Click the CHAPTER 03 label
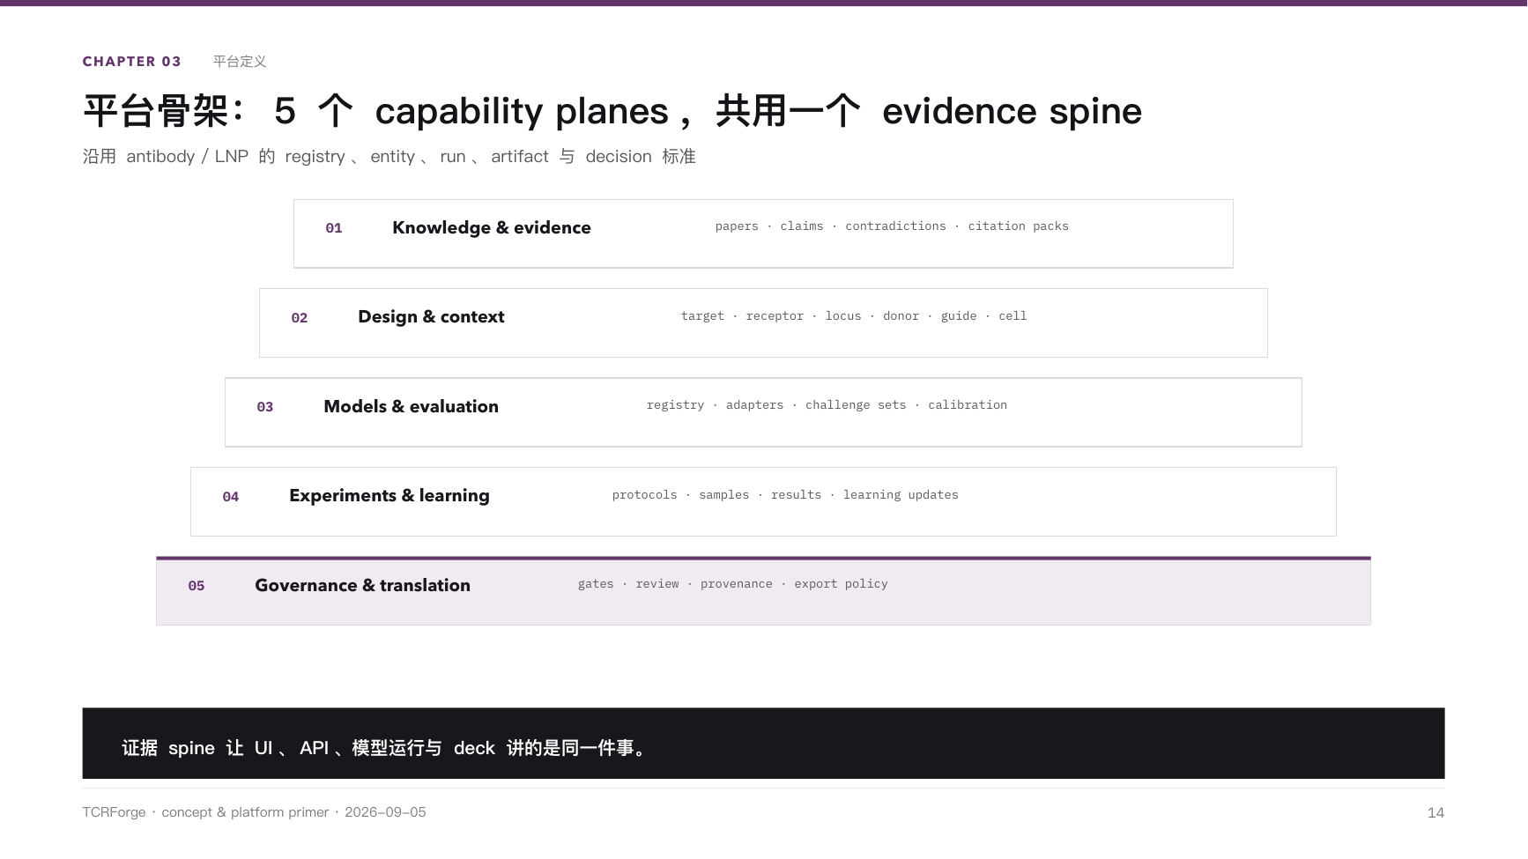Image resolution: width=1528 pixels, height=859 pixels. click(x=131, y=62)
